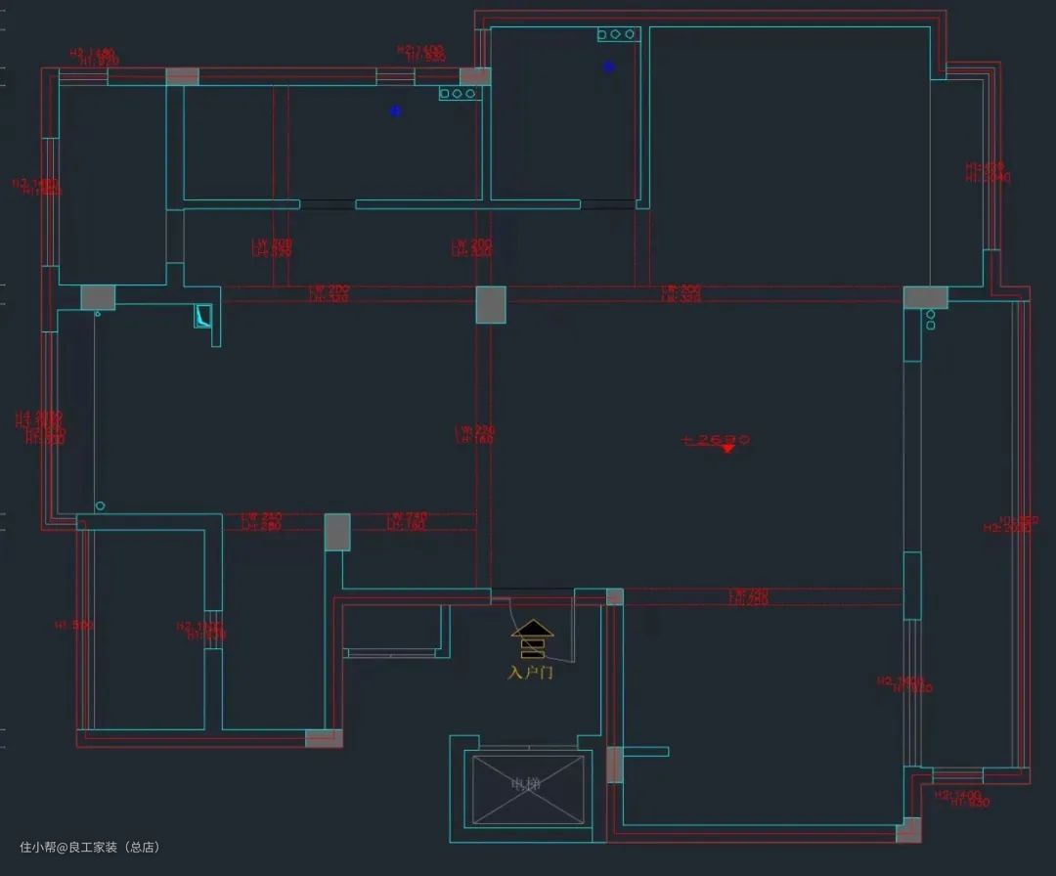Select the LW:220 beam label on the vertical dashed line
Screen dimensions: 1056x876
[474, 434]
